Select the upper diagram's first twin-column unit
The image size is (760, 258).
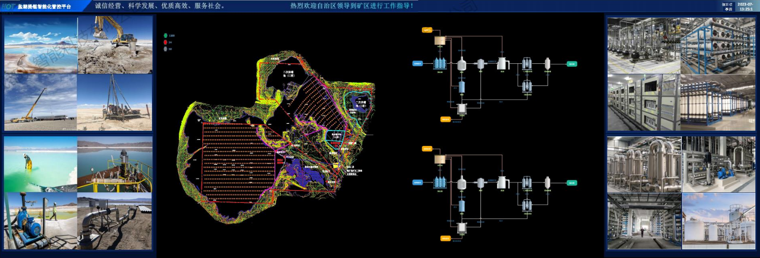527,63
